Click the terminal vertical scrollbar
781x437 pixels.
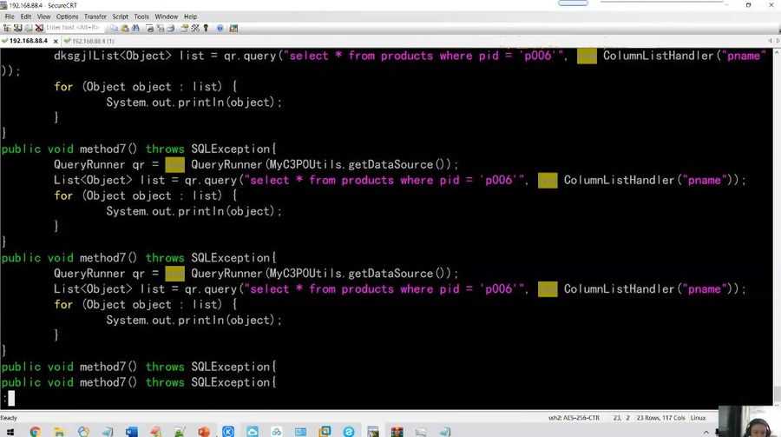(777, 228)
